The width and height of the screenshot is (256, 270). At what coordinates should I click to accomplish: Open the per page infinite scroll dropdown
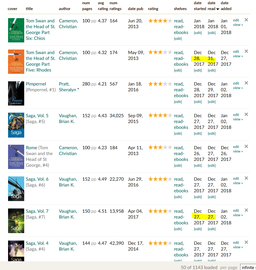(x=248, y=267)
